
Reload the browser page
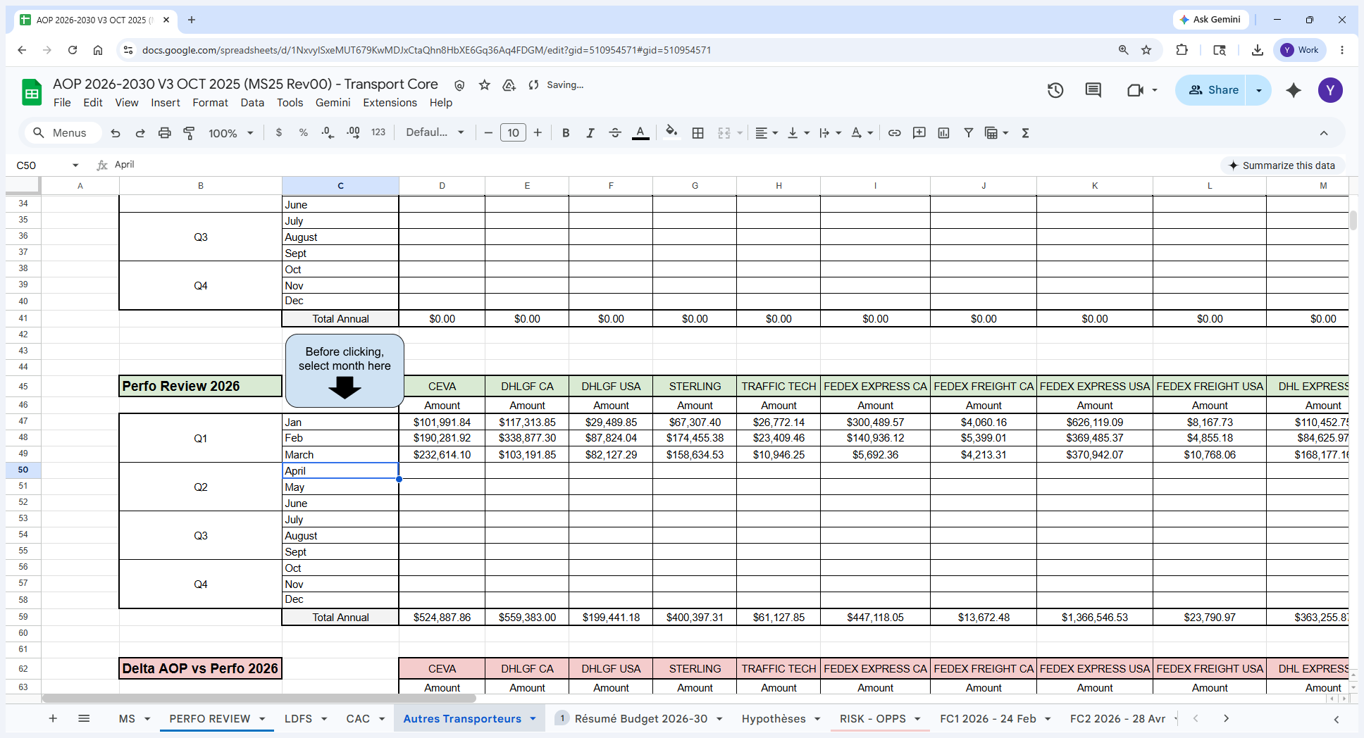[73, 50]
